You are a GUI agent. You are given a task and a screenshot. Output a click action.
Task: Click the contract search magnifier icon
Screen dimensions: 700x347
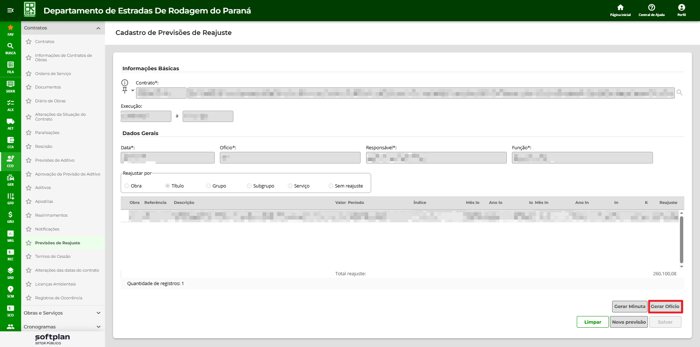click(680, 93)
